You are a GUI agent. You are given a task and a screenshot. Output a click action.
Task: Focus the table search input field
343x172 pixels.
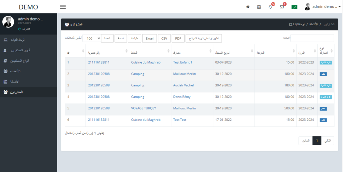coord(312,38)
